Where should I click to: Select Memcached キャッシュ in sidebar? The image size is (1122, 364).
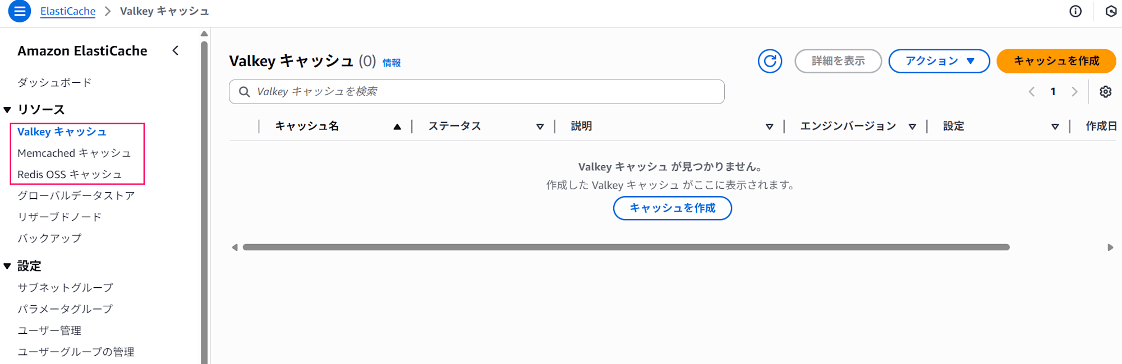click(74, 153)
